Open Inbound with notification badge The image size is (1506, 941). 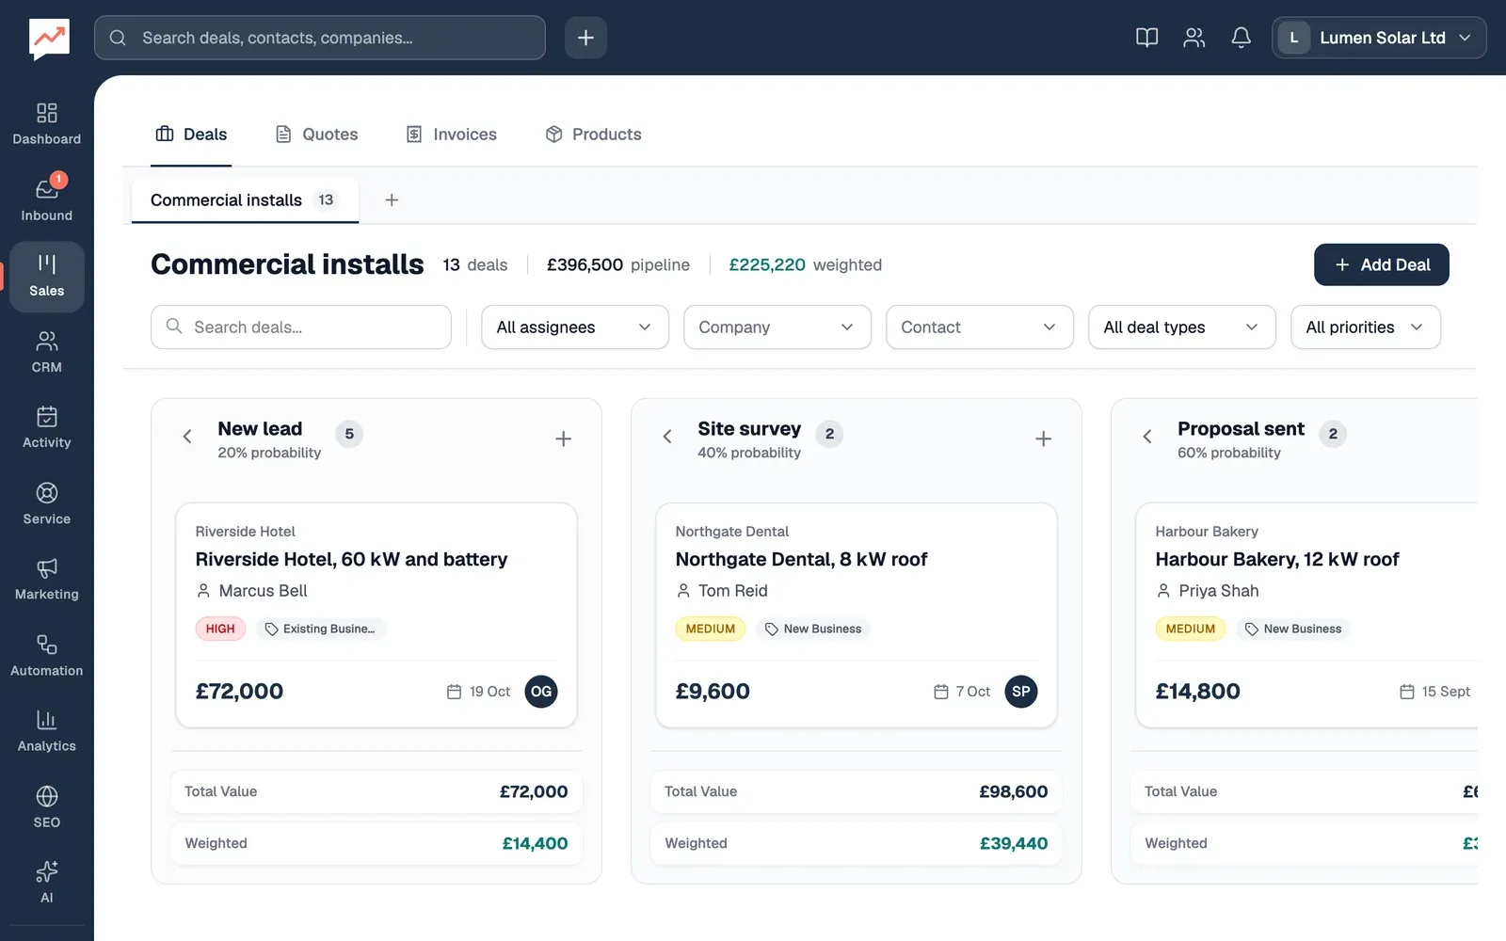point(47,199)
